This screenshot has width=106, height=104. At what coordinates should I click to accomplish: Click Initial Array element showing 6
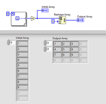(23, 71)
